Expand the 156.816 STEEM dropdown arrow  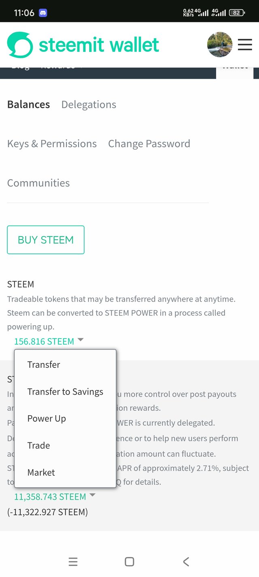(x=81, y=340)
